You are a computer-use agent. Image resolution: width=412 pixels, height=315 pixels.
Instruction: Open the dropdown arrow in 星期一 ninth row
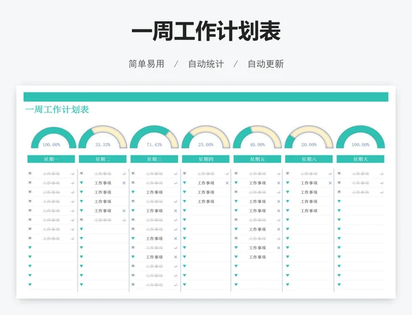click(x=30, y=248)
